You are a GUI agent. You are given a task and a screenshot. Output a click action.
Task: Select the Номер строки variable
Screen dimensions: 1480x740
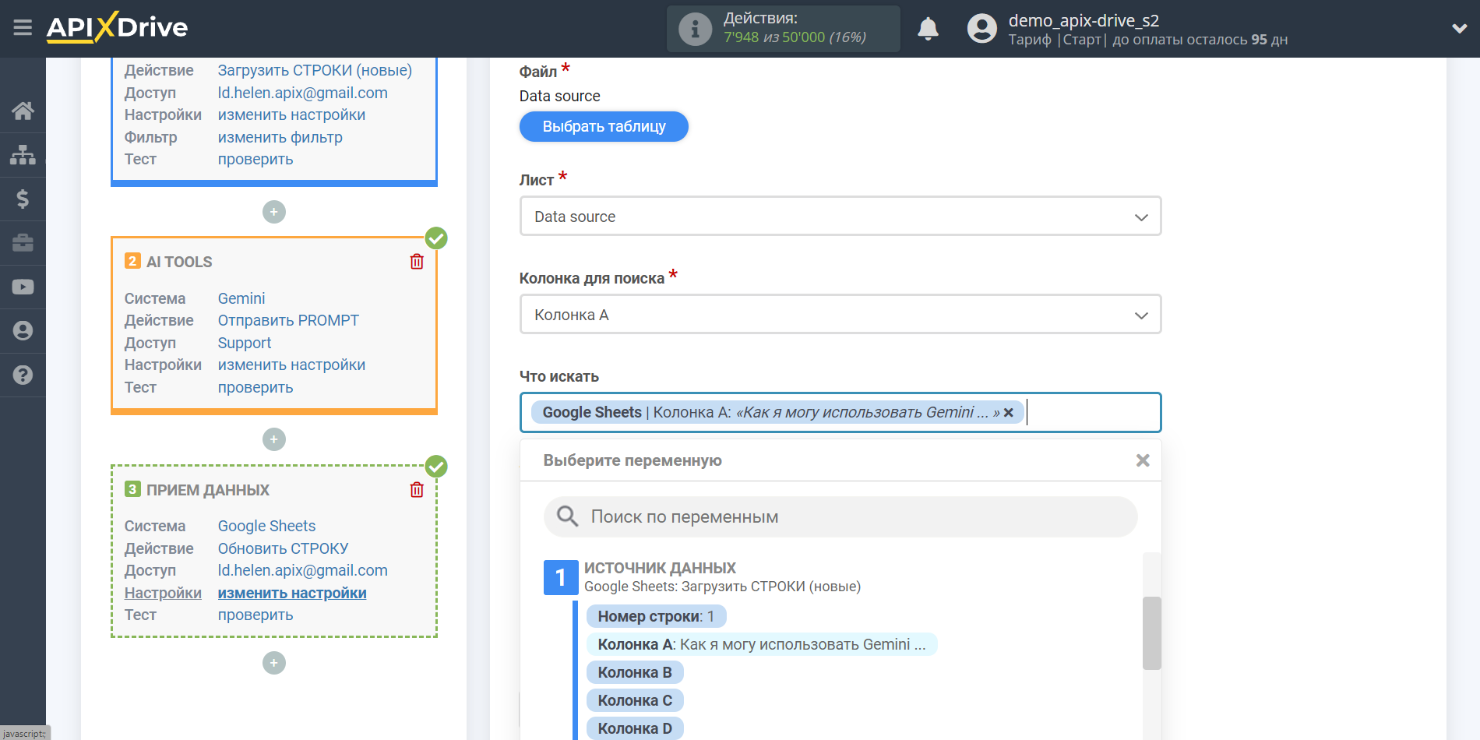(656, 616)
